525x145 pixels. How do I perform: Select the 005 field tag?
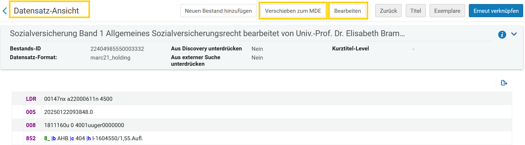click(31, 112)
